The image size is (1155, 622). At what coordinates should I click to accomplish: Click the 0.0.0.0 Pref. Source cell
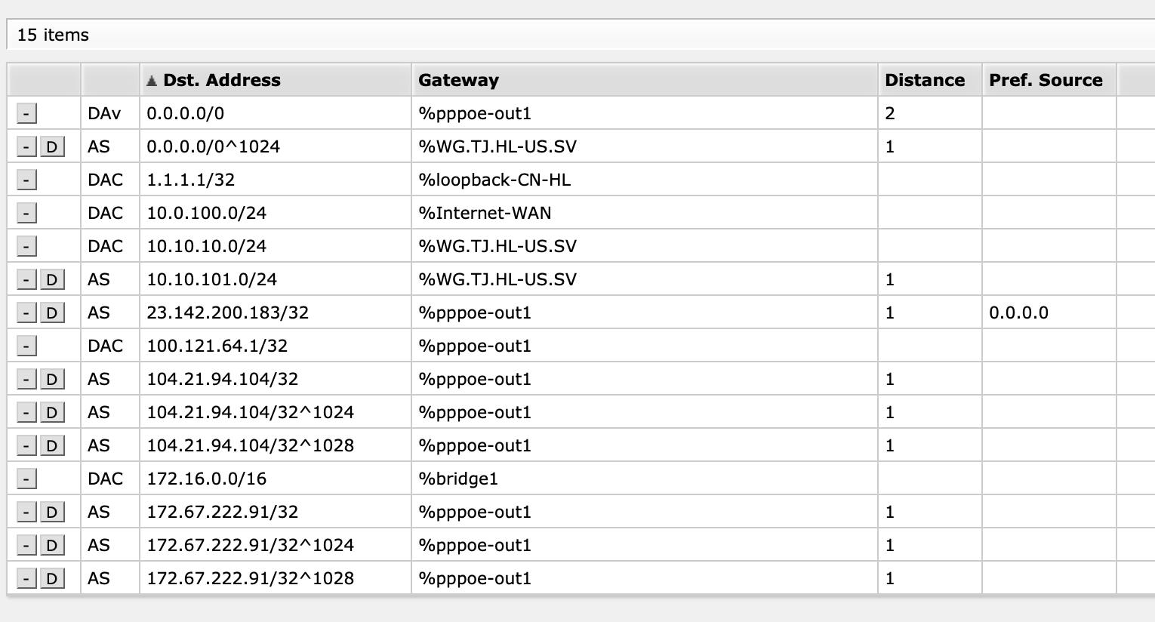click(1018, 313)
